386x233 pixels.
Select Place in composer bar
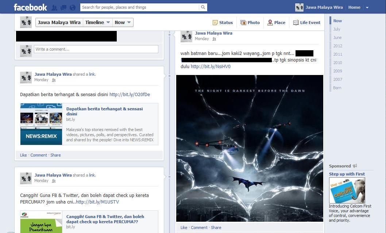point(280,23)
